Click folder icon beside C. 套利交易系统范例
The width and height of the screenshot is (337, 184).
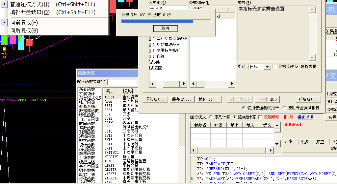coord(150,39)
